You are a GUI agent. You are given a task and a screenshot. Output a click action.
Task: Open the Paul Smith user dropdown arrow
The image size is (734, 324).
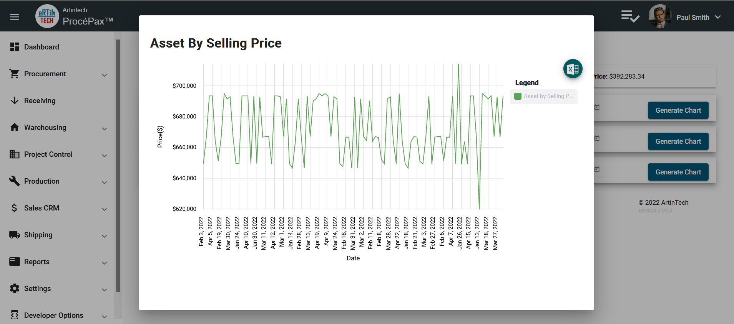tap(718, 17)
